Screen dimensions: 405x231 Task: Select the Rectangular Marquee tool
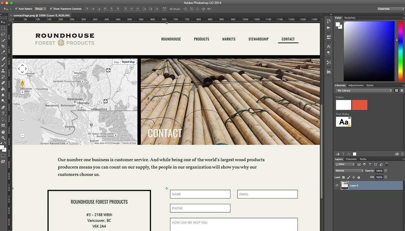pyautogui.click(x=3, y=28)
